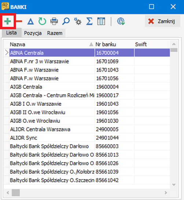Switch to the Razem tab

[55, 33]
